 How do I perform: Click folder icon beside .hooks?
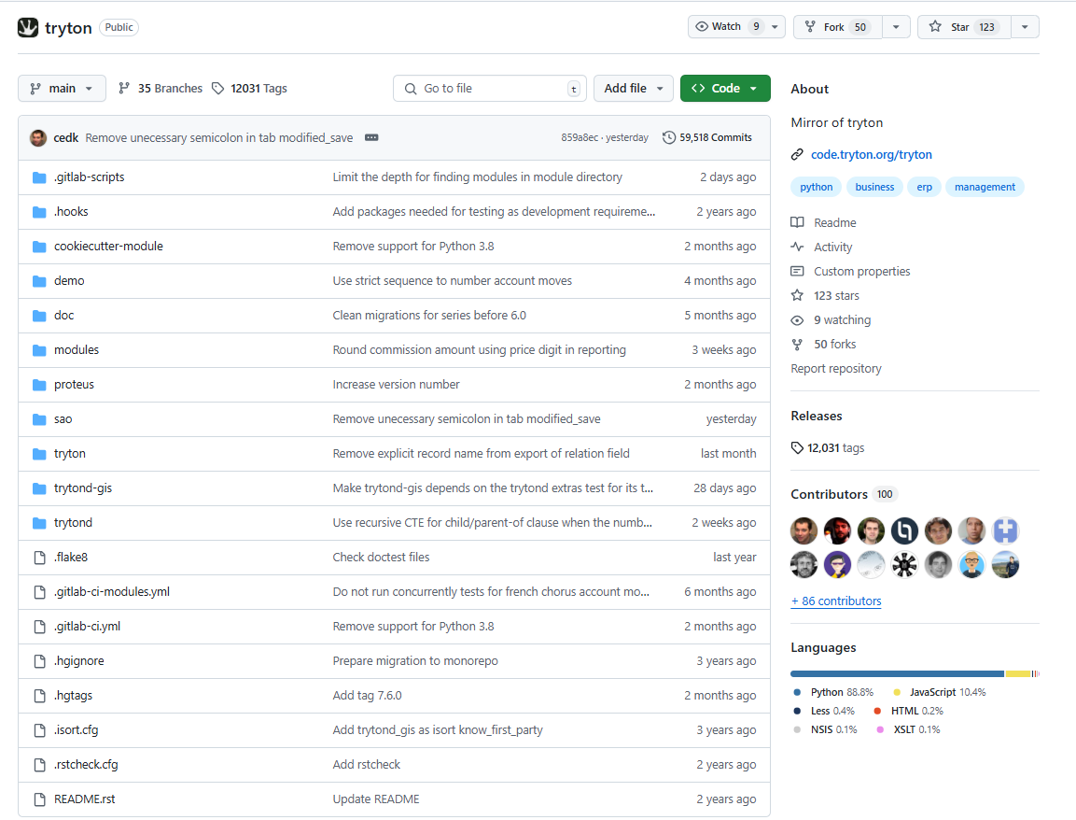tap(40, 211)
